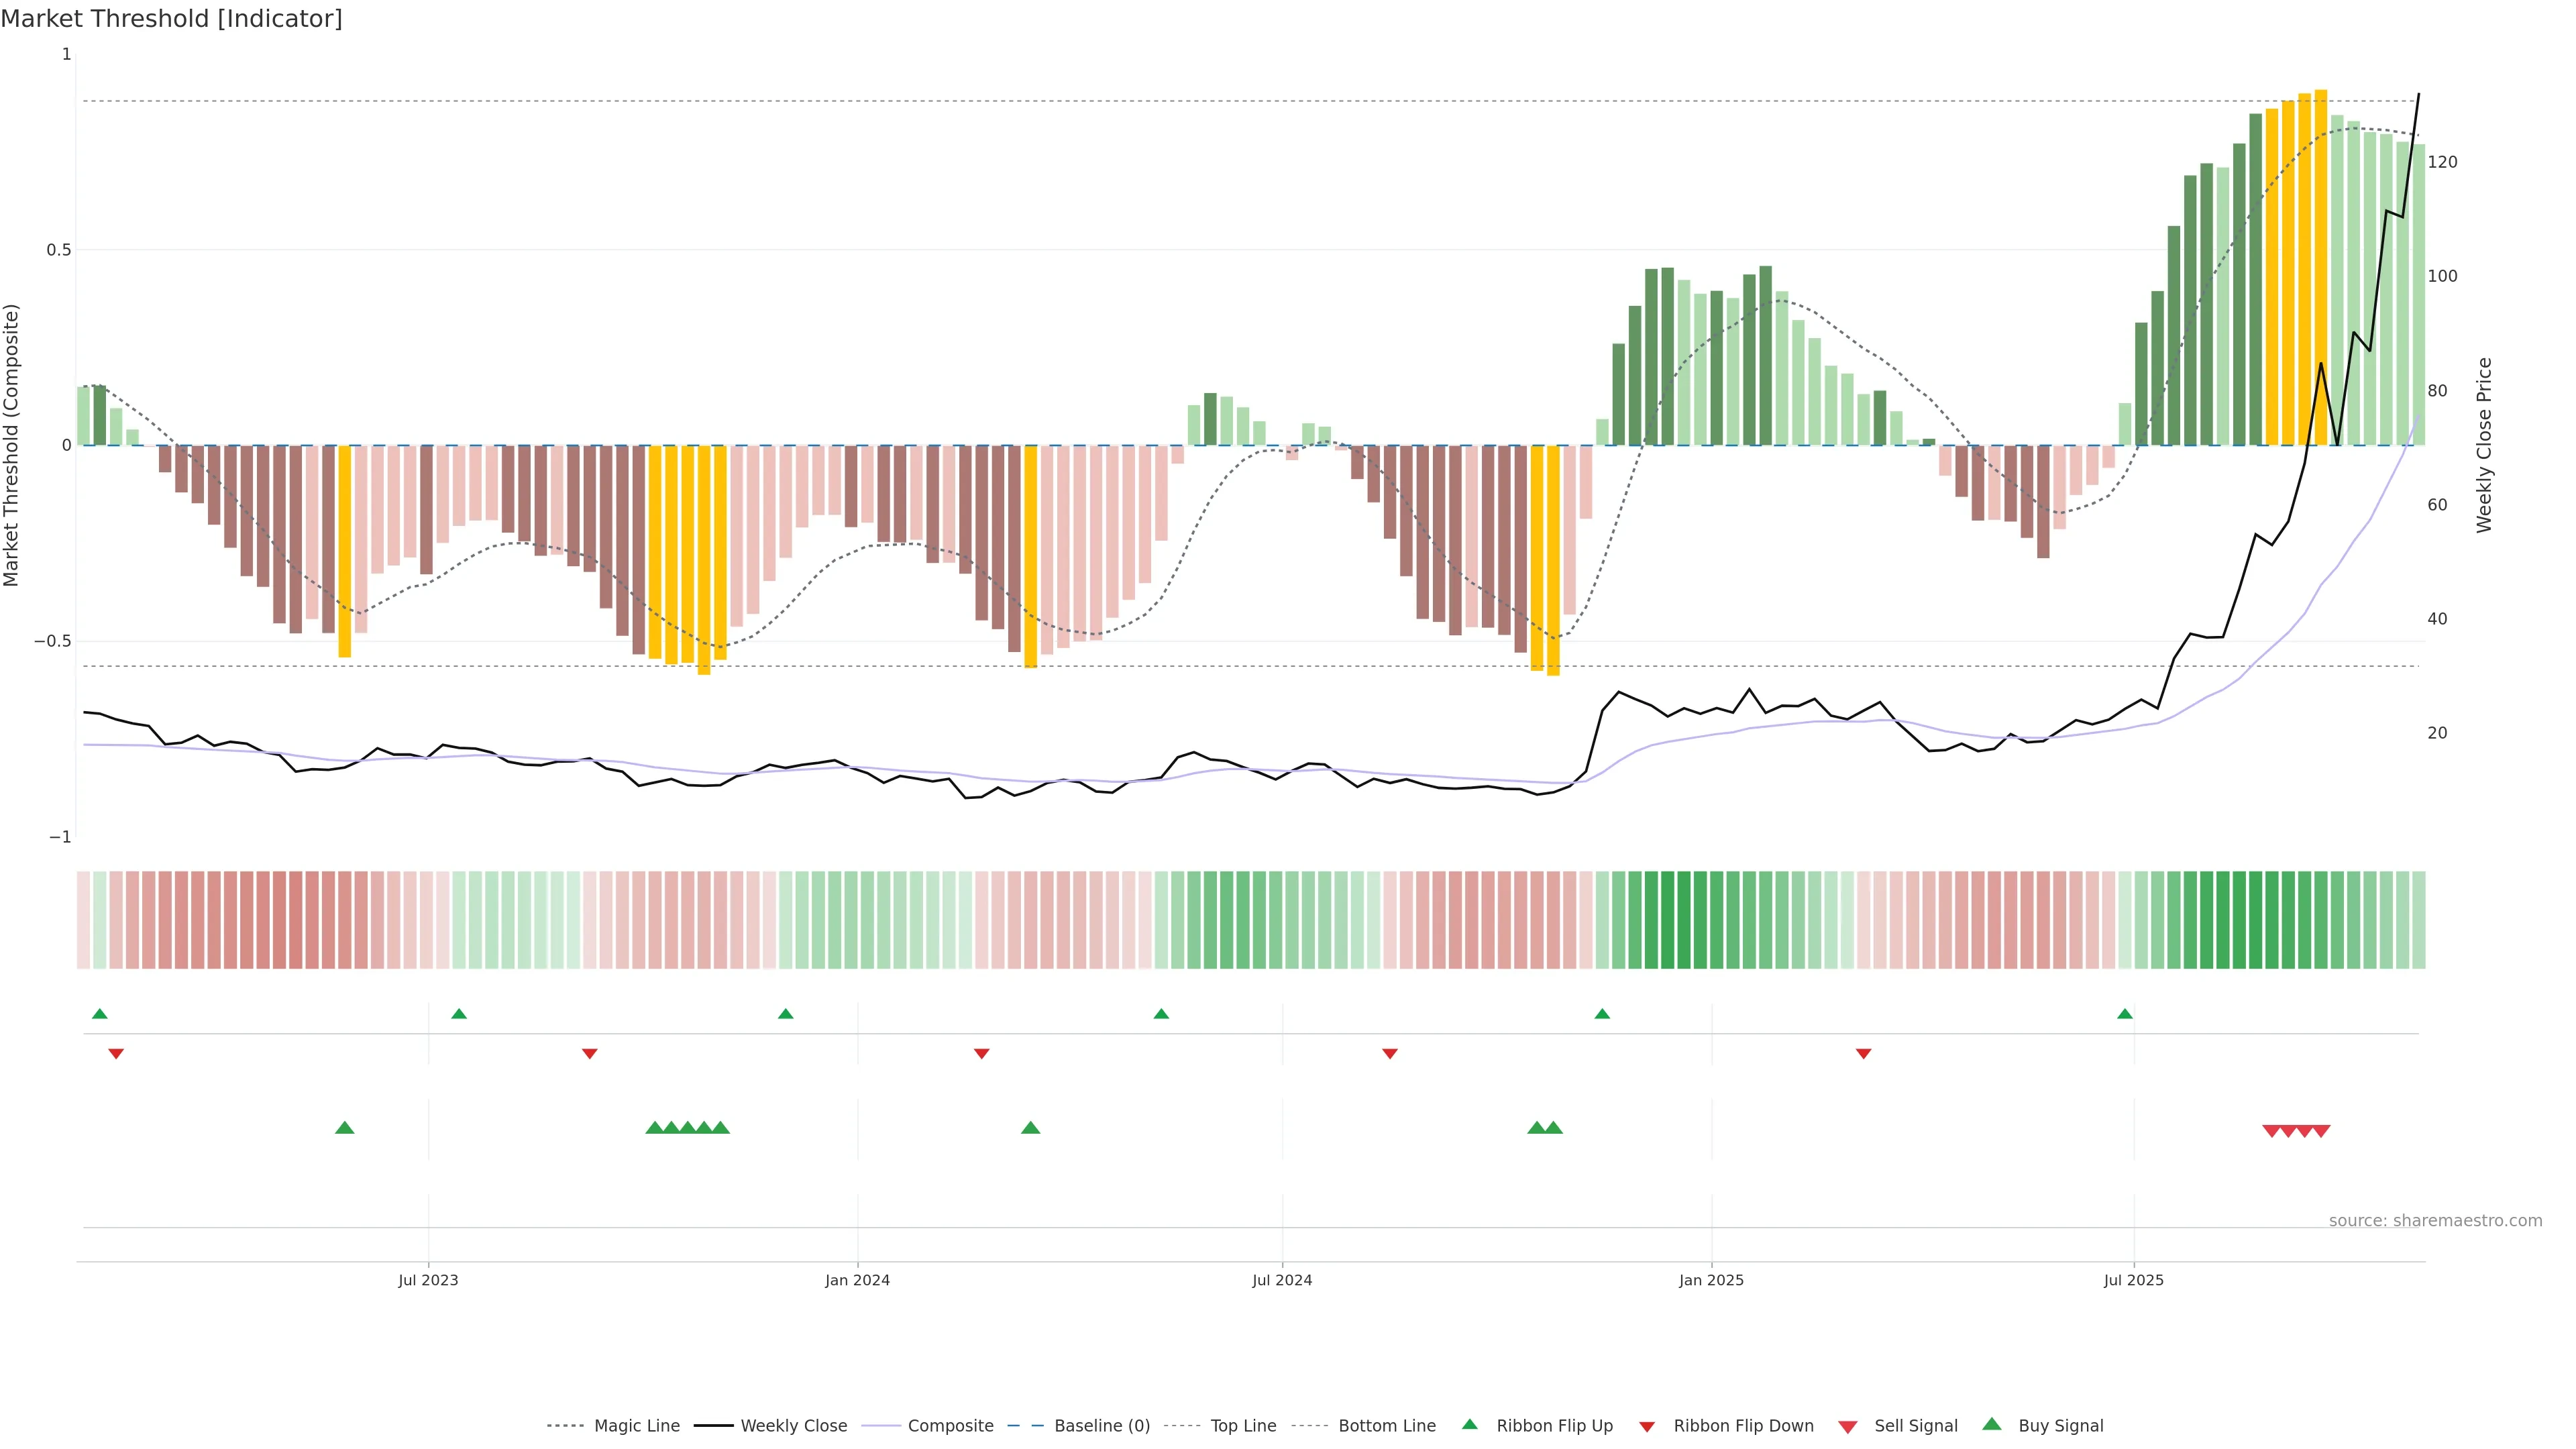Click the Buy Signal legend icon
Viewport: 2576px width, 1449px height.
(x=1992, y=1424)
